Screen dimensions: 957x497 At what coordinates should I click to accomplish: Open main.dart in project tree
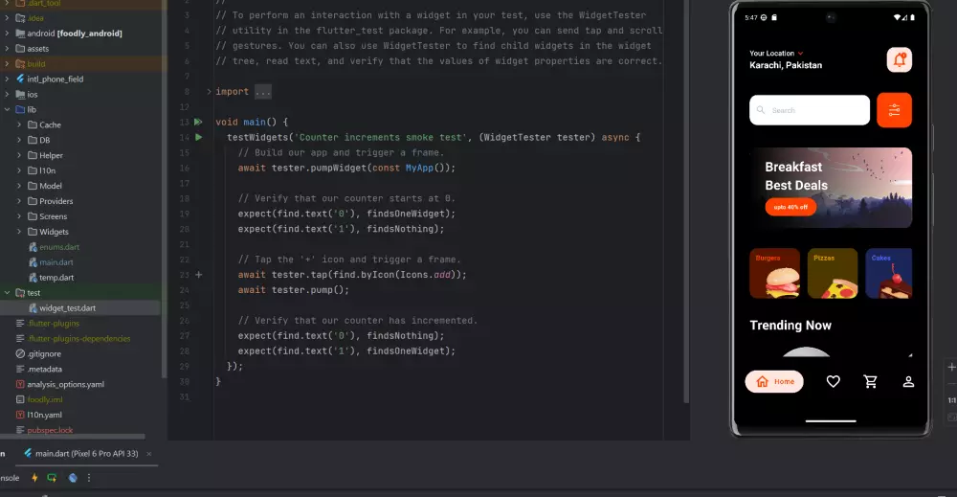click(56, 262)
